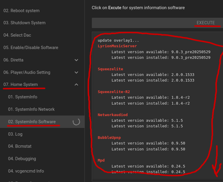Click the LyrionMusicServer heading in output
Screen dimensions: 223x182
[117, 46]
